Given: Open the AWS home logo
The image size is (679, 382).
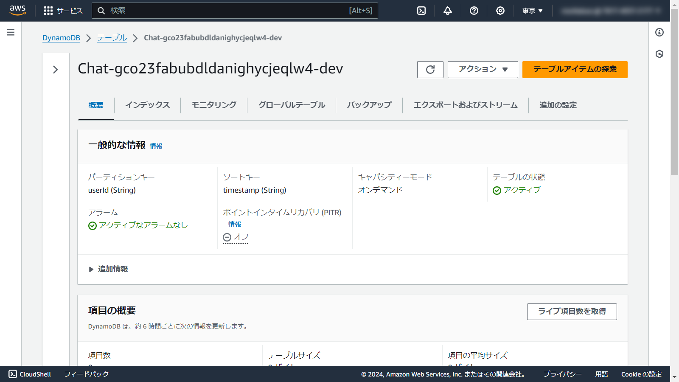Looking at the screenshot, I should tap(18, 11).
